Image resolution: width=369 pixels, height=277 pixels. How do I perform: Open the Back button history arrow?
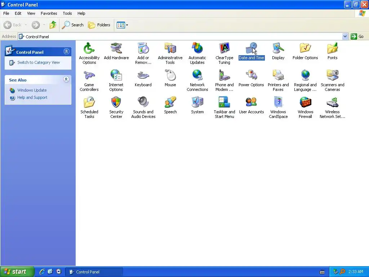coord(26,25)
